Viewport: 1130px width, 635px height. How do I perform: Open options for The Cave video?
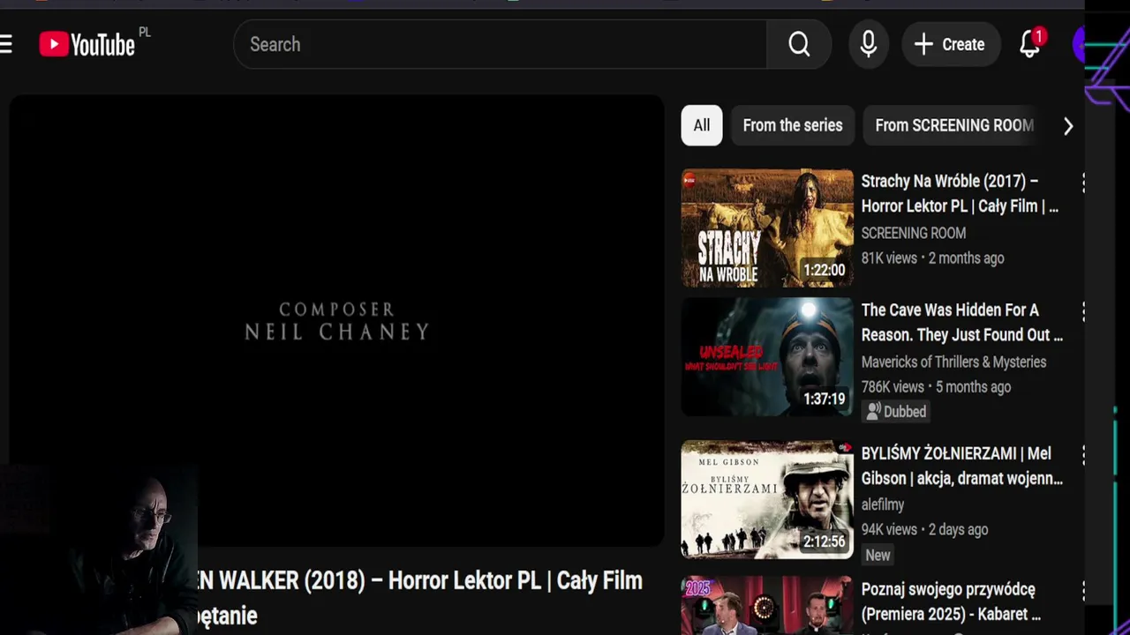(1082, 311)
